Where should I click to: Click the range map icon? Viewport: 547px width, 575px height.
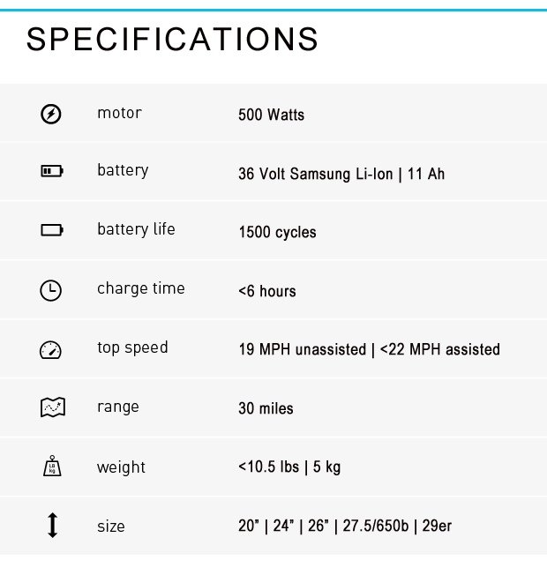coord(52,407)
